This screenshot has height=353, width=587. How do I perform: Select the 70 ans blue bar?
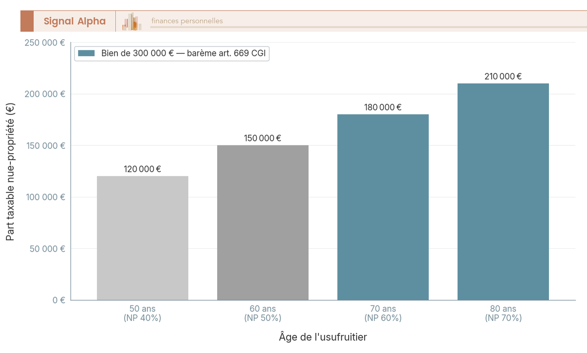click(383, 207)
